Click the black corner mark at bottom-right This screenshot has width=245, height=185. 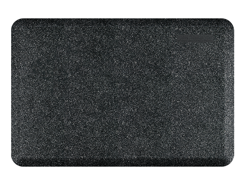click(233, 165)
